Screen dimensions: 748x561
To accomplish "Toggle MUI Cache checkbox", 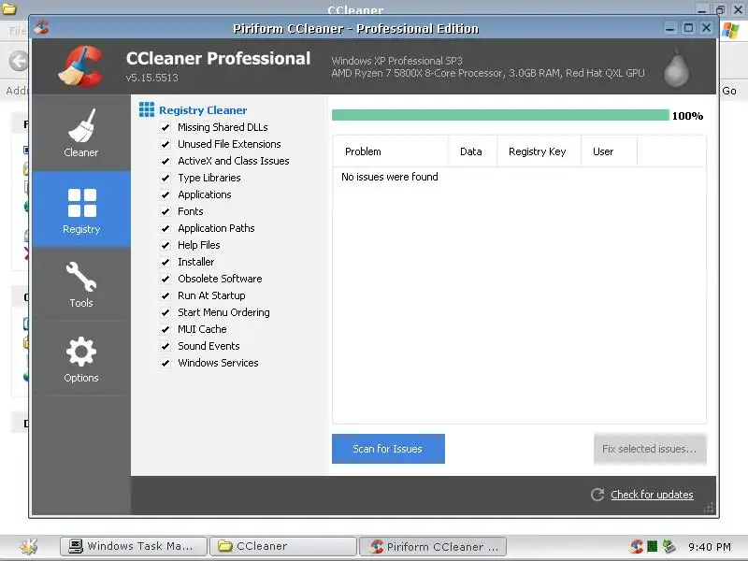I will click(x=165, y=329).
